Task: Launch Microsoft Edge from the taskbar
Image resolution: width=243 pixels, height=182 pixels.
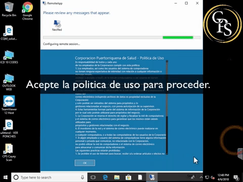Action: click(105, 177)
